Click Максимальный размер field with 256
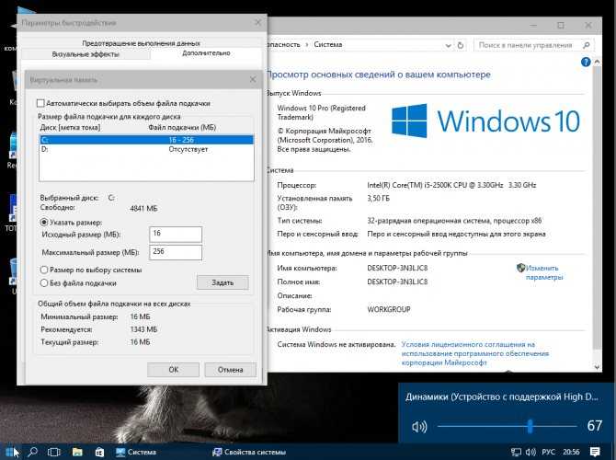616x460 pixels. [176, 252]
